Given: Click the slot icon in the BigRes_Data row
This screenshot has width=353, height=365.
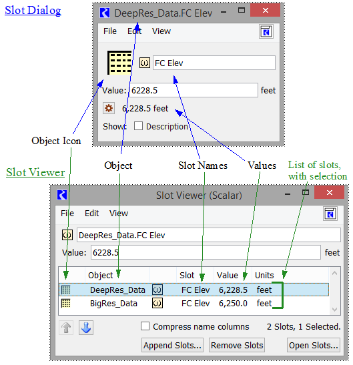Looking at the screenshot, I should click(157, 304).
